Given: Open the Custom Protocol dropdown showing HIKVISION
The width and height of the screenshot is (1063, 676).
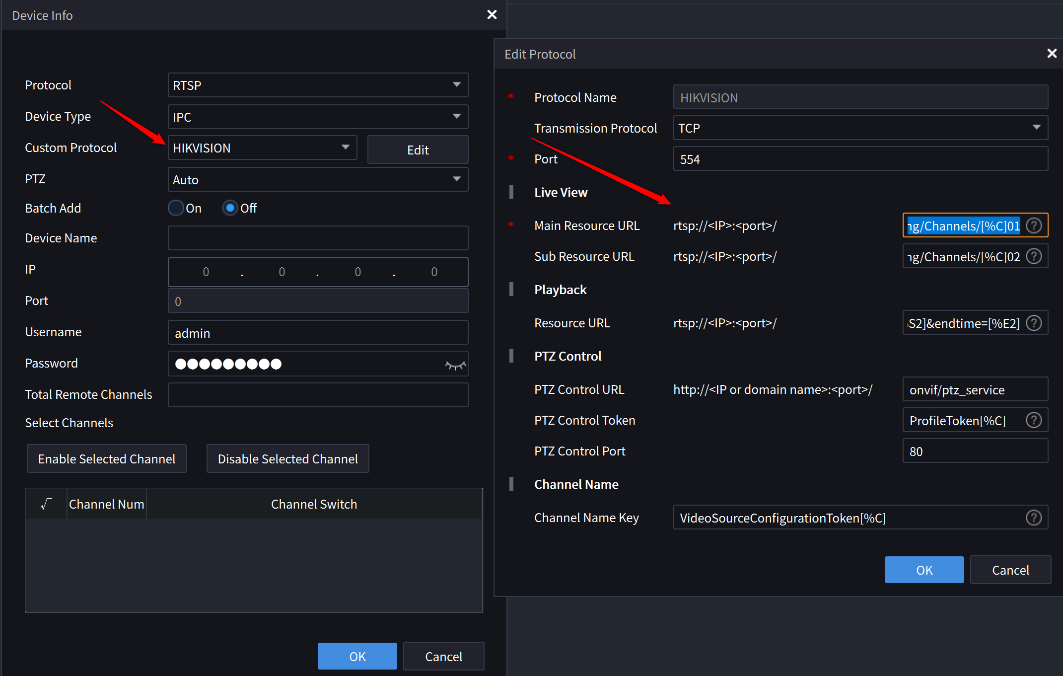Looking at the screenshot, I should coord(346,148).
